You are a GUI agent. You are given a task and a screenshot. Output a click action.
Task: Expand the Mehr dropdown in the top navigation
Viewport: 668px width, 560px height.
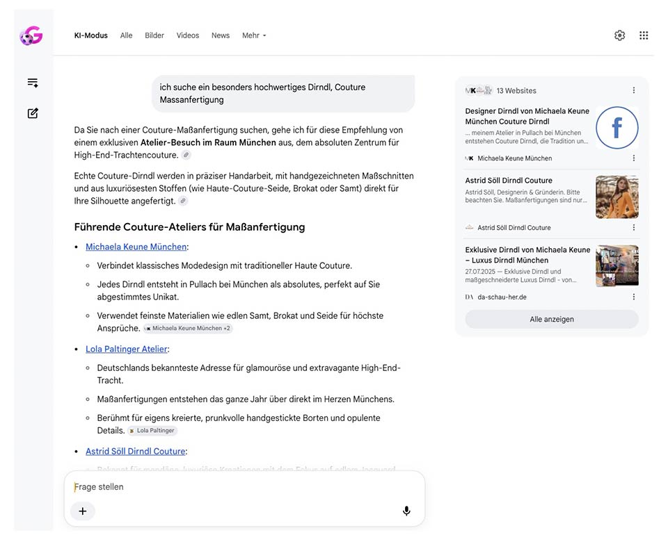pyautogui.click(x=254, y=35)
